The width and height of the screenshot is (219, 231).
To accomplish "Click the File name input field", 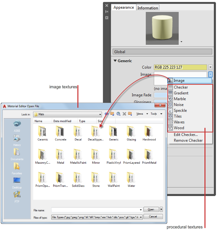I will coord(97,210).
